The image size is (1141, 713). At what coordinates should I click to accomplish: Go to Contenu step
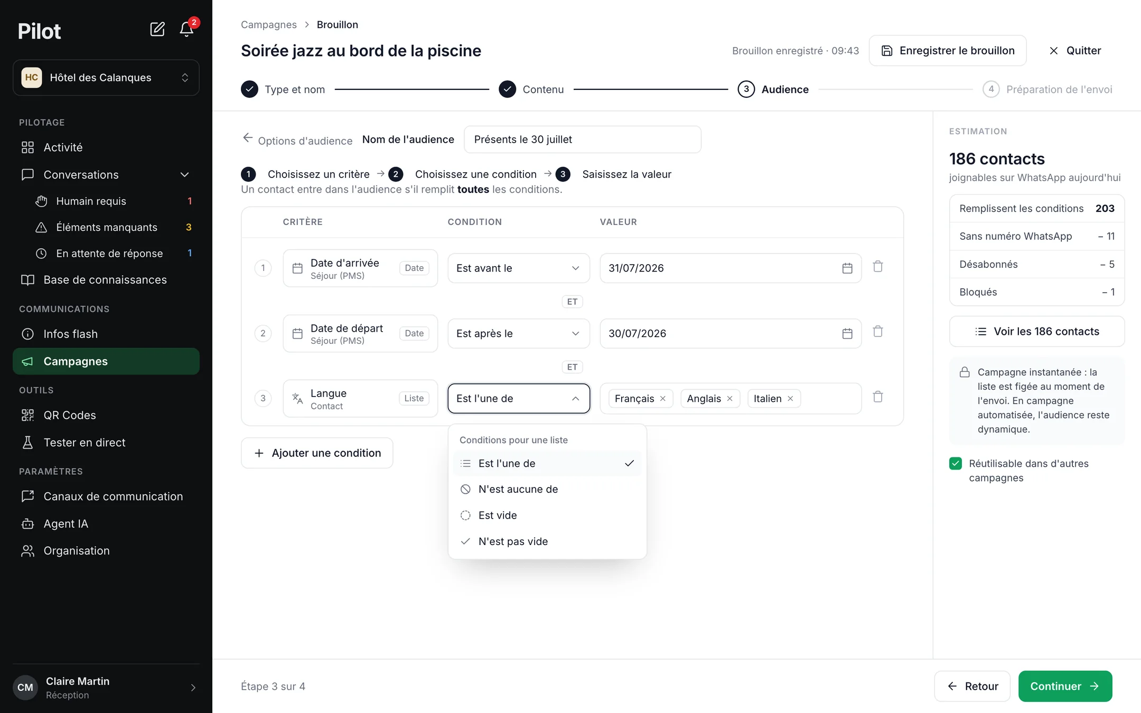coord(531,89)
